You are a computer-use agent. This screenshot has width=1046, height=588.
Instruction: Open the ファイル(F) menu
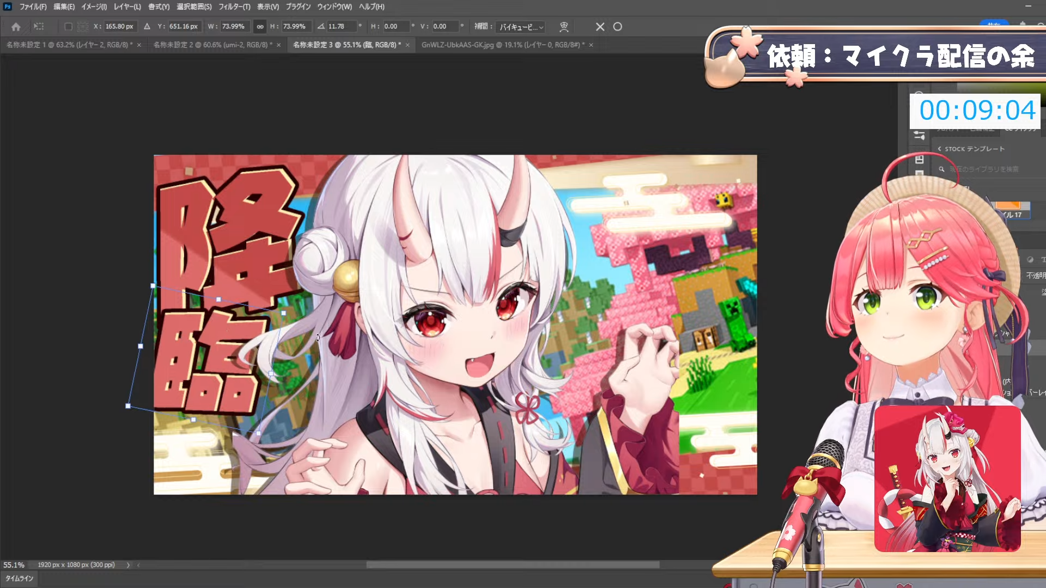point(33,7)
